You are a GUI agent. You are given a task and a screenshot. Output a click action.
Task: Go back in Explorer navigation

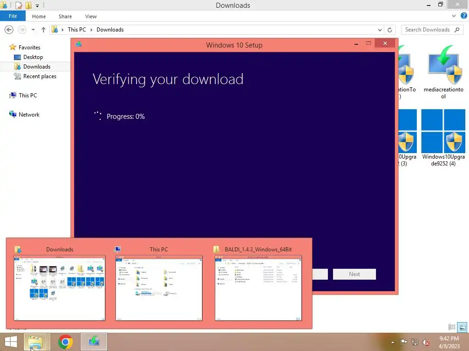pos(9,30)
